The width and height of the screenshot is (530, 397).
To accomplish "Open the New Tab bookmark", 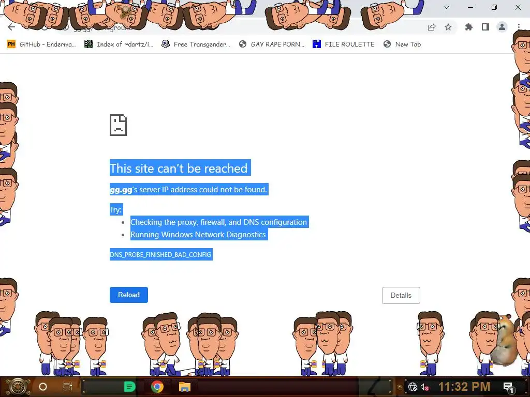I will click(x=402, y=44).
